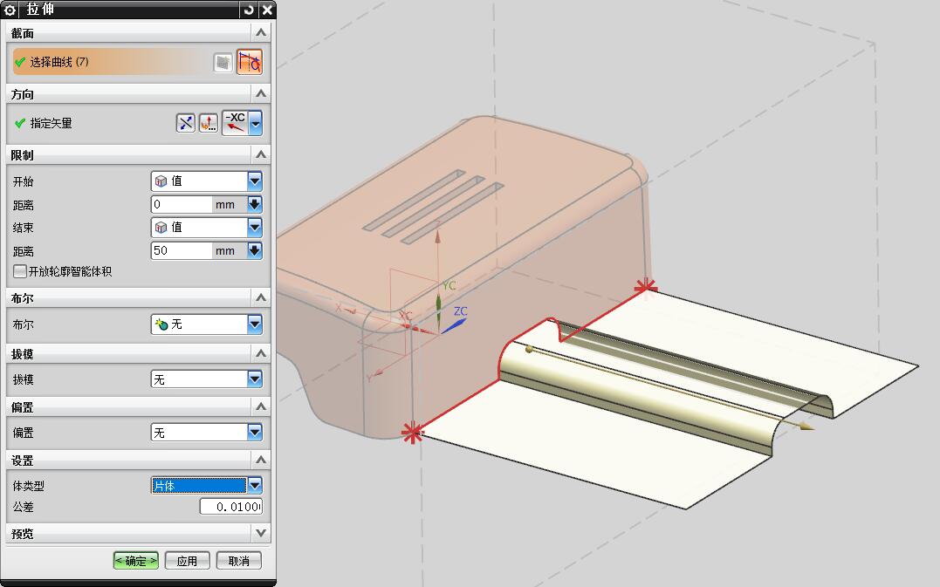Enable 开放轮廓智能体积 checkbox

[x=19, y=272]
